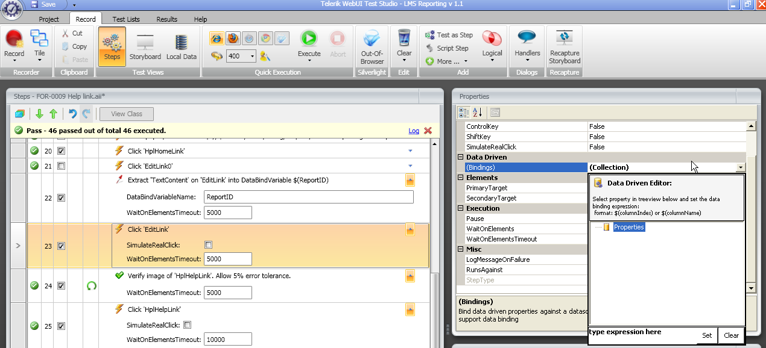
Task: Open the More... add step dropdown
Action: (x=447, y=61)
